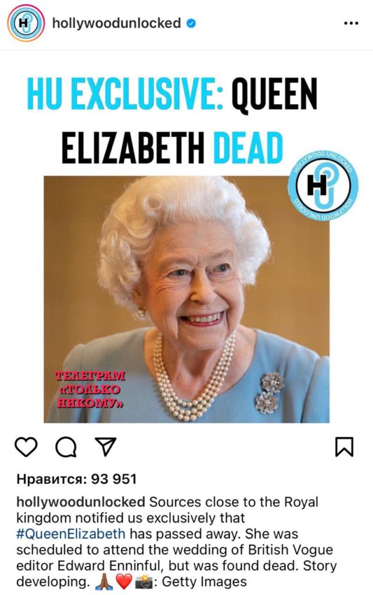Tap the red heart emoji in caption

click(123, 581)
